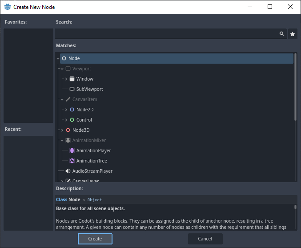301x248 pixels.
Task: Click the Window node icon
Action: (72, 79)
